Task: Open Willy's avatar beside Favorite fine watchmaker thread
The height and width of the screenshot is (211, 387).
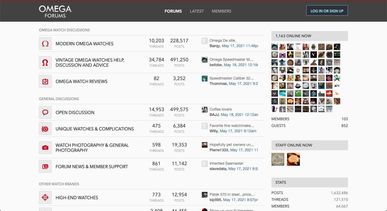Action: point(205,126)
